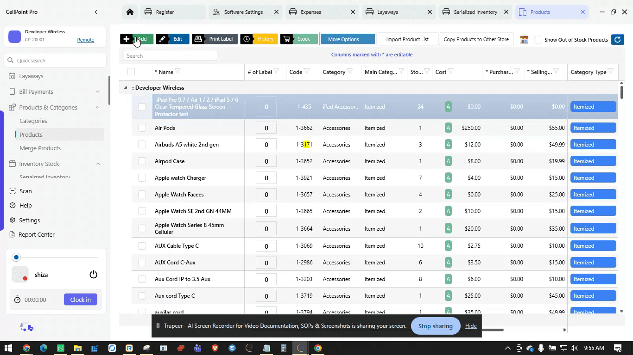Viewport: 633px width, 355px height.
Task: Open filter for # of Label column
Action: pos(276,72)
